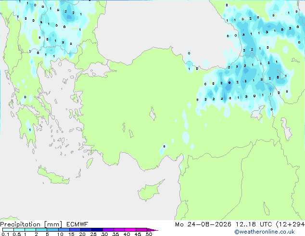Click the 0.5–1 mm legend color swatch
305x236 pixels.
point(19,230)
